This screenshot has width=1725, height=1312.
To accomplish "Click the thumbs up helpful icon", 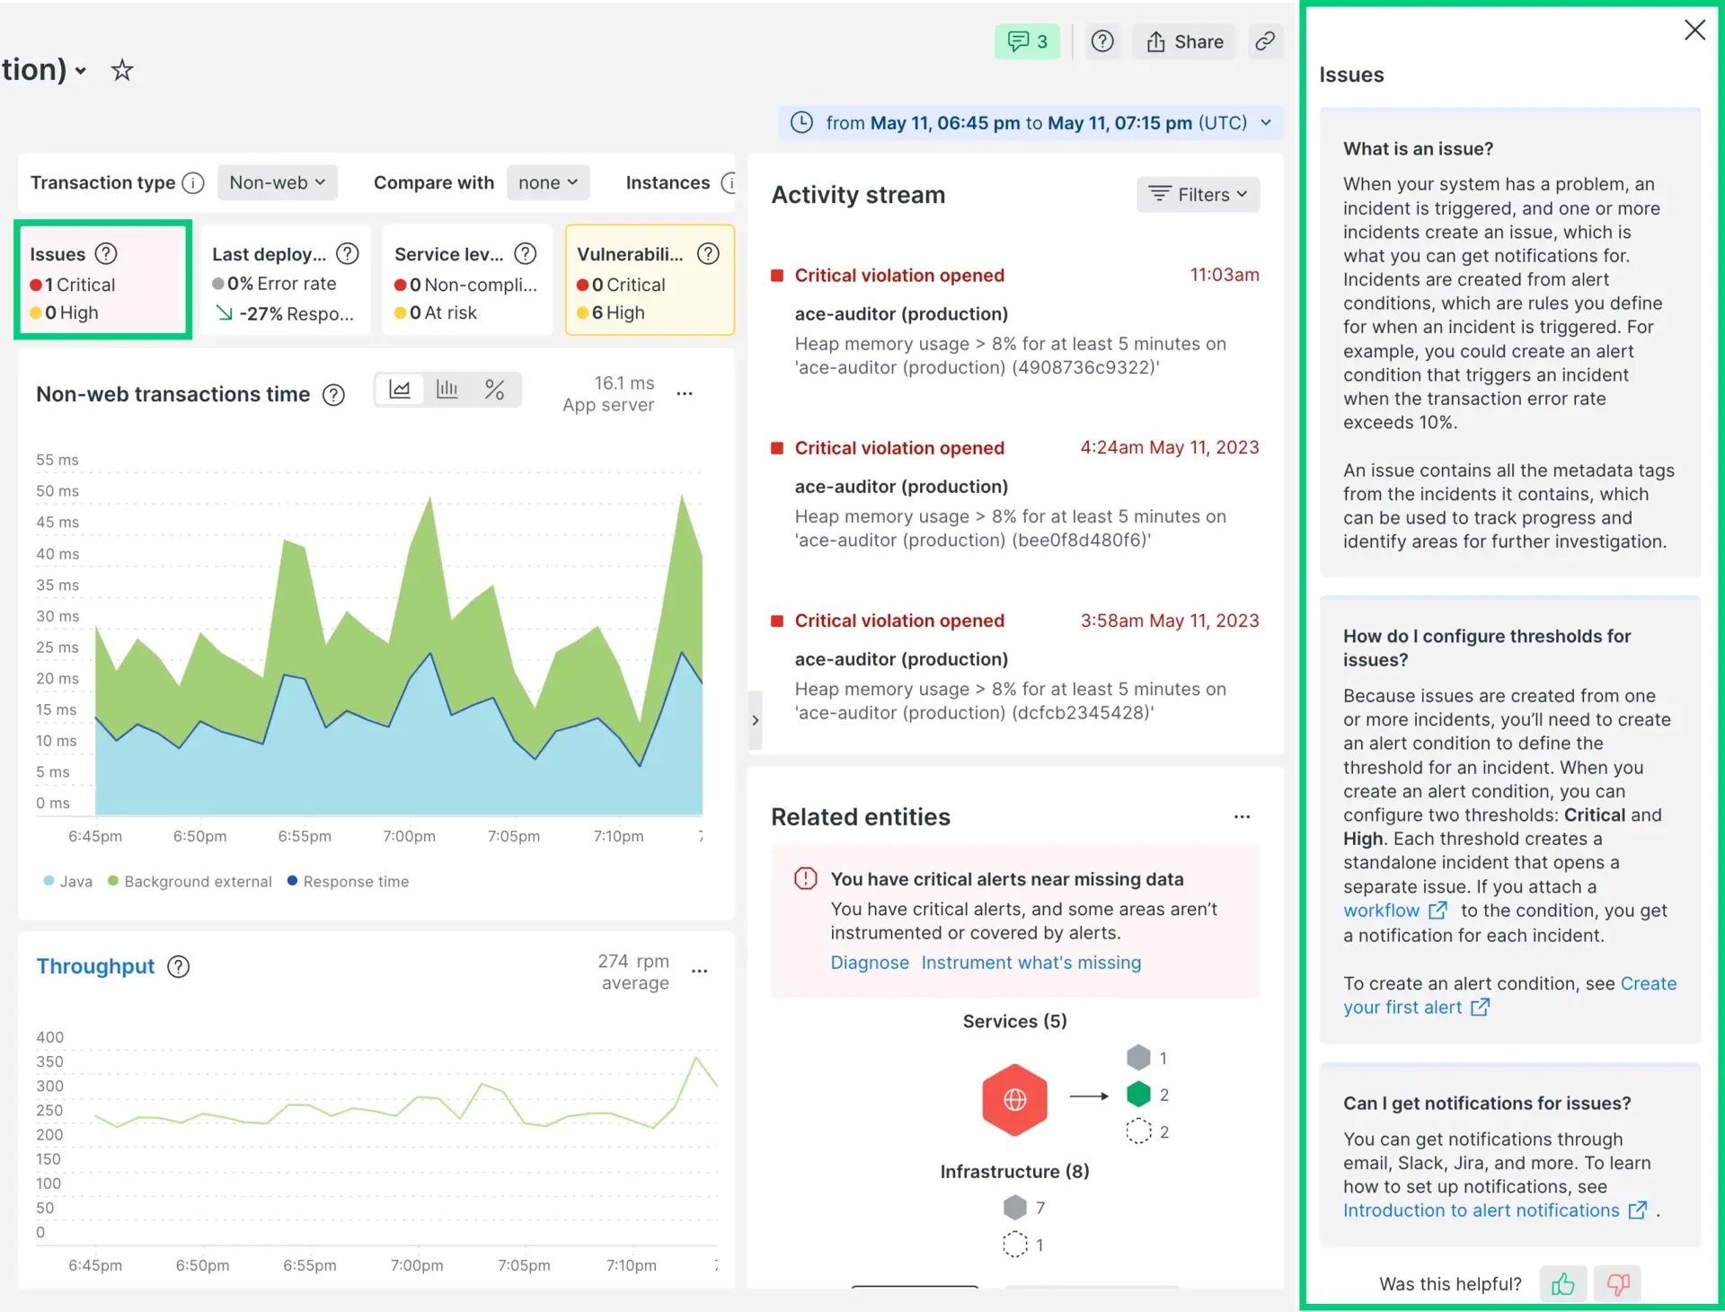I will [1562, 1284].
